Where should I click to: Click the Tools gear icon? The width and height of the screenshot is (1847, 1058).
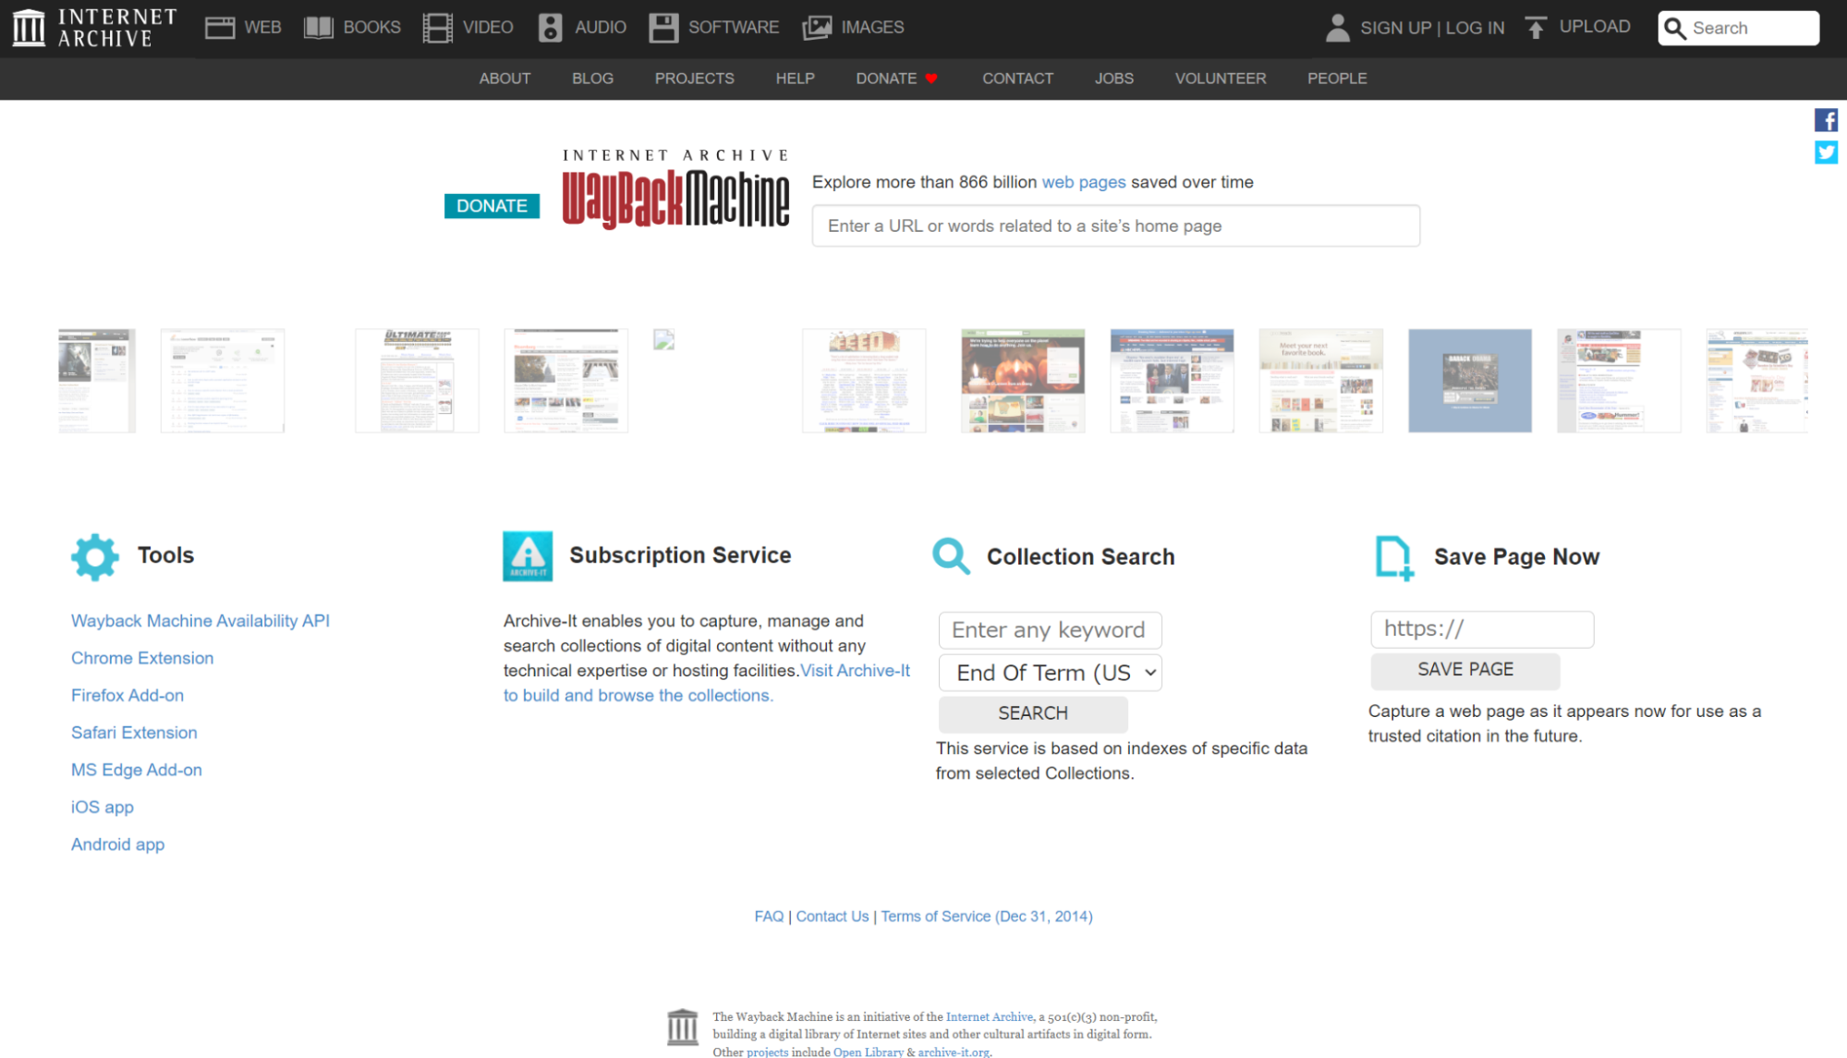click(x=95, y=556)
